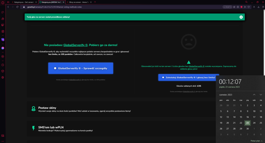This screenshot has height=143, width=265.
Task: Go to next month in calendar
Action: pos(261,95)
